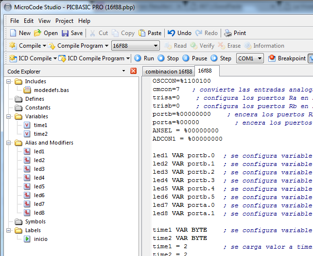The width and height of the screenshot is (313, 256).
Task: Click the OSCCON=%1100100 code line
Action: pos(182,81)
